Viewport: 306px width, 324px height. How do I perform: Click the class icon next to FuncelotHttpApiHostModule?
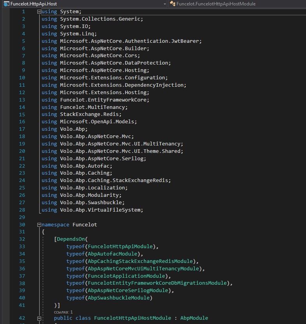click(173, 4)
